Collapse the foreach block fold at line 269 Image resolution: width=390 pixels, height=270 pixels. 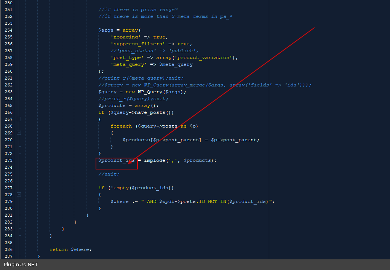click(19, 133)
